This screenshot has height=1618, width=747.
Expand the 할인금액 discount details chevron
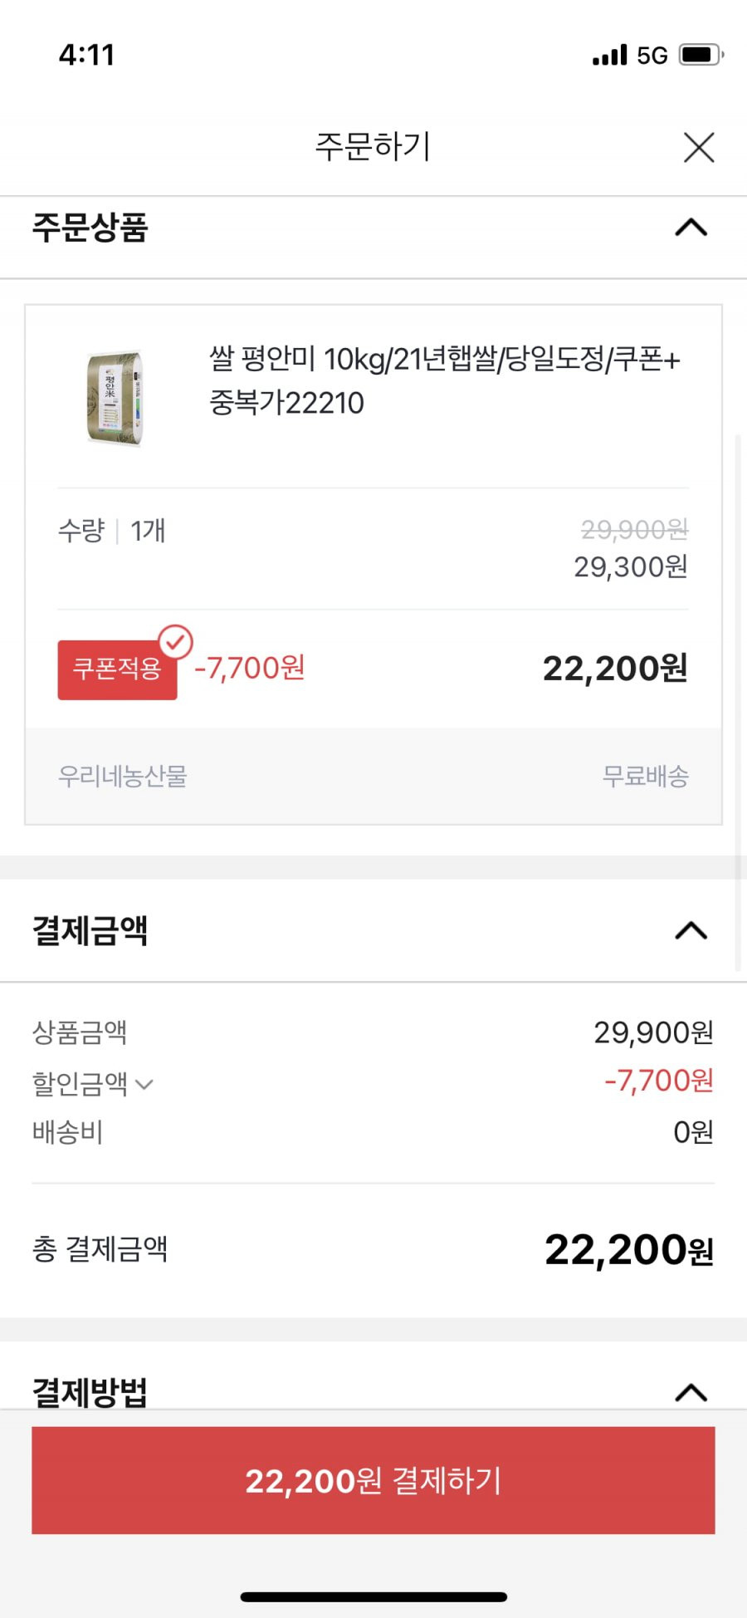144,1084
